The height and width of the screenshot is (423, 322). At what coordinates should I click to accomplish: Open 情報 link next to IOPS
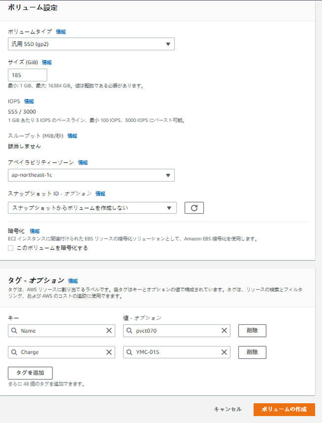pyautogui.click(x=29, y=101)
